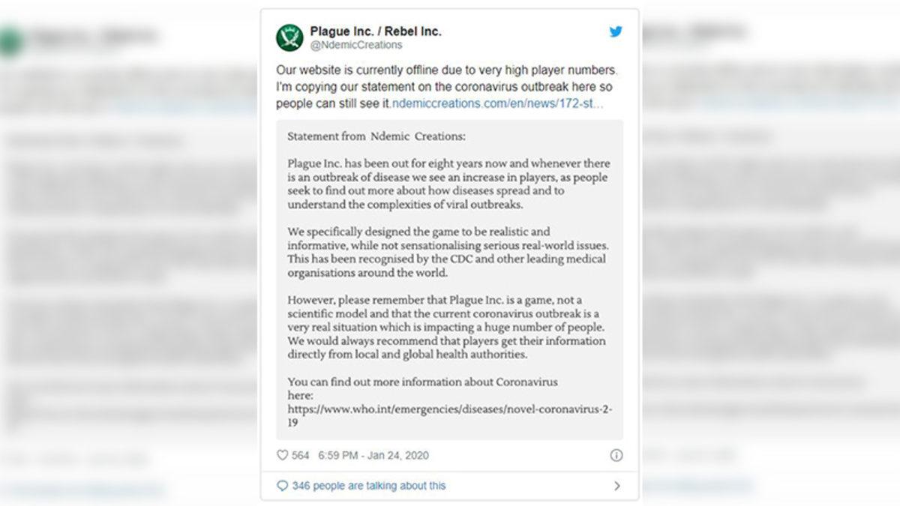Click the like count showing 564
Viewport: 900px width, 506px height.
[295, 455]
